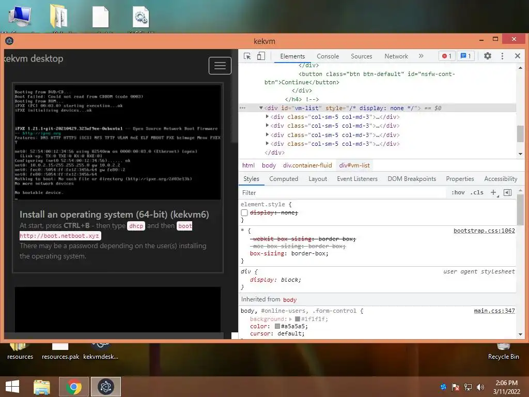The height and width of the screenshot is (397, 529).
Task: Select the div.container-fluid breadcrumb
Action: [x=307, y=165]
